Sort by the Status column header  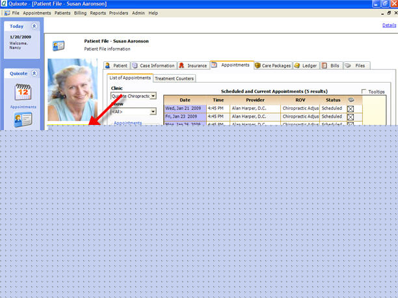[333, 100]
